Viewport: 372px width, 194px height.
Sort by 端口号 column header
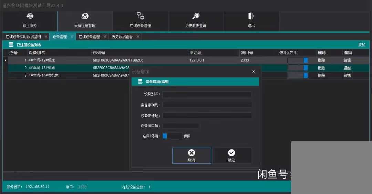tap(247, 53)
